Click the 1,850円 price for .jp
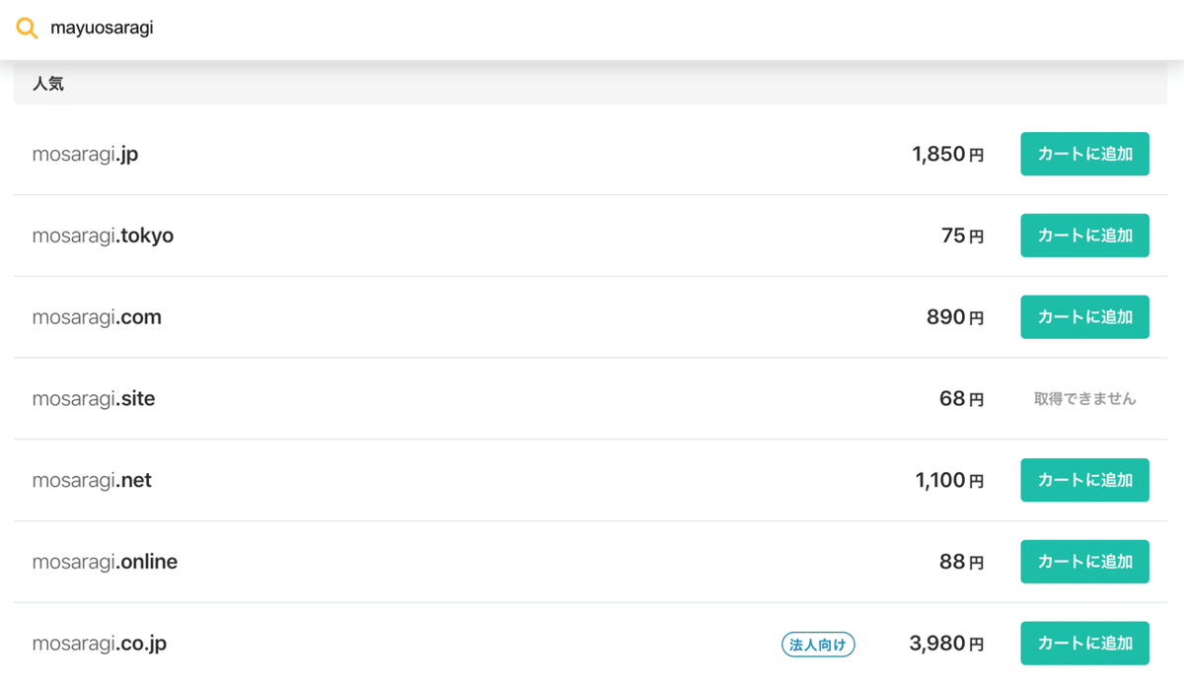The height and width of the screenshot is (680, 1184). coord(947,155)
